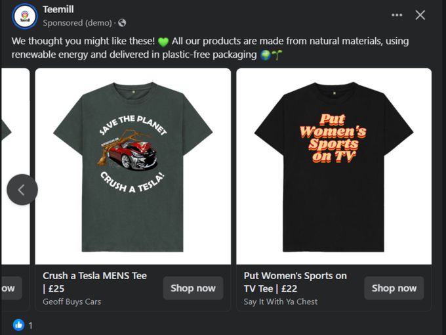The height and width of the screenshot is (335, 446).
Task: Open the Crush a Tesla t-shirt image
Action: coord(132,166)
